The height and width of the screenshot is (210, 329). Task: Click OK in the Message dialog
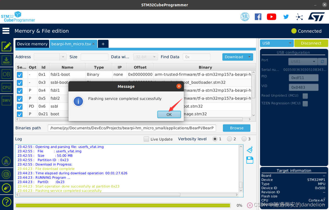click(x=169, y=114)
